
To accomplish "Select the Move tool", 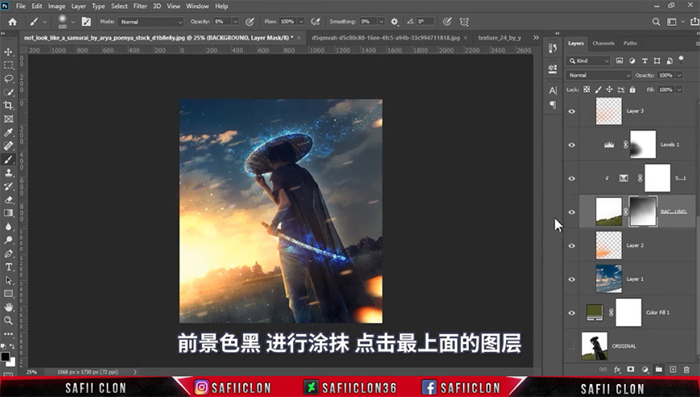I will click(x=8, y=52).
